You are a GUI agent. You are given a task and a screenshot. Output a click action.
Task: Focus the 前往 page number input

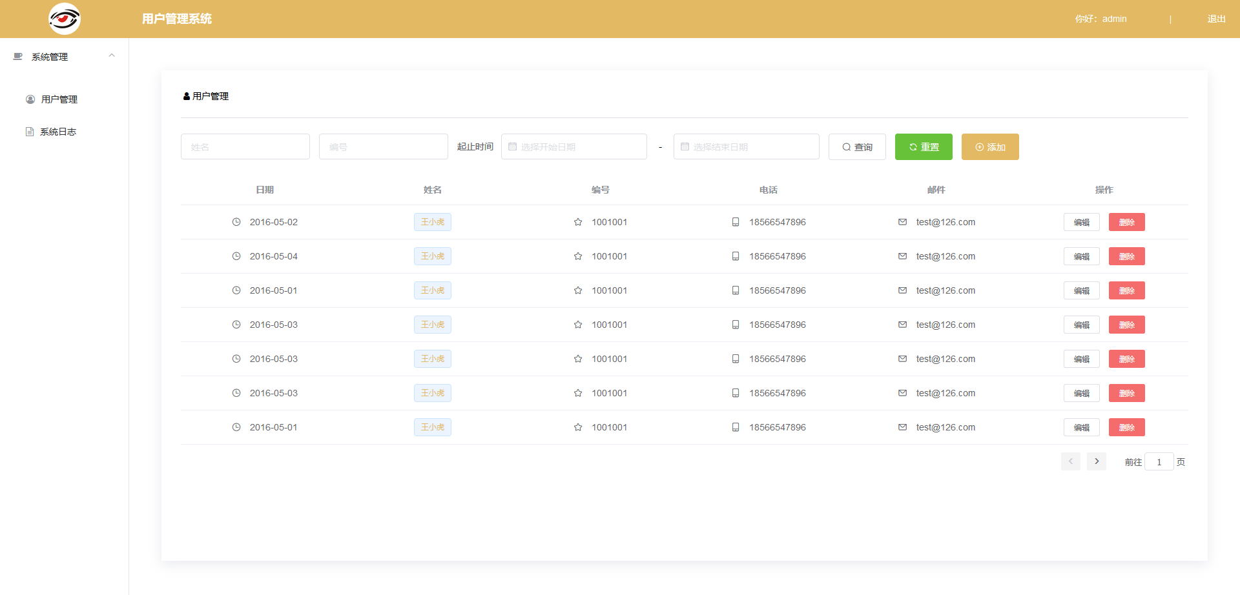pos(1159,462)
